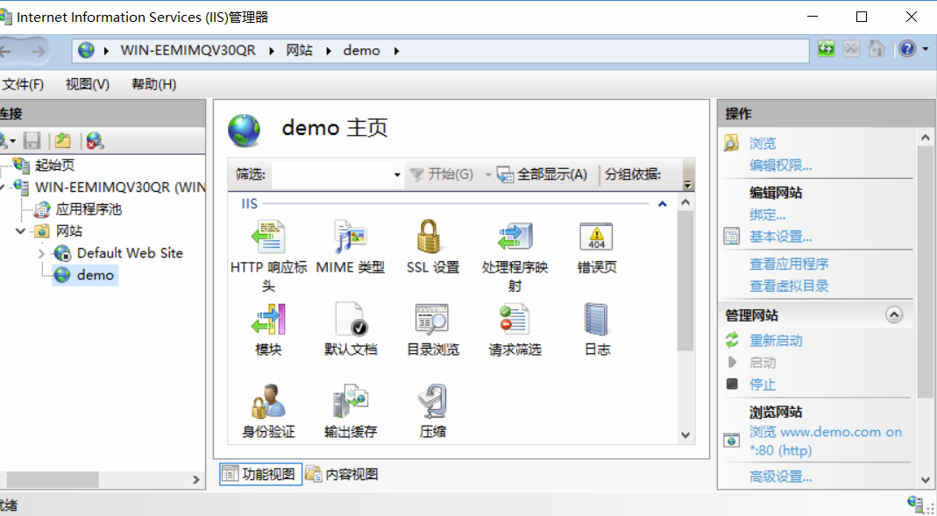The width and height of the screenshot is (937, 516).
Task: Click the connections pane horizontal scrollbar
Action: tap(52, 479)
